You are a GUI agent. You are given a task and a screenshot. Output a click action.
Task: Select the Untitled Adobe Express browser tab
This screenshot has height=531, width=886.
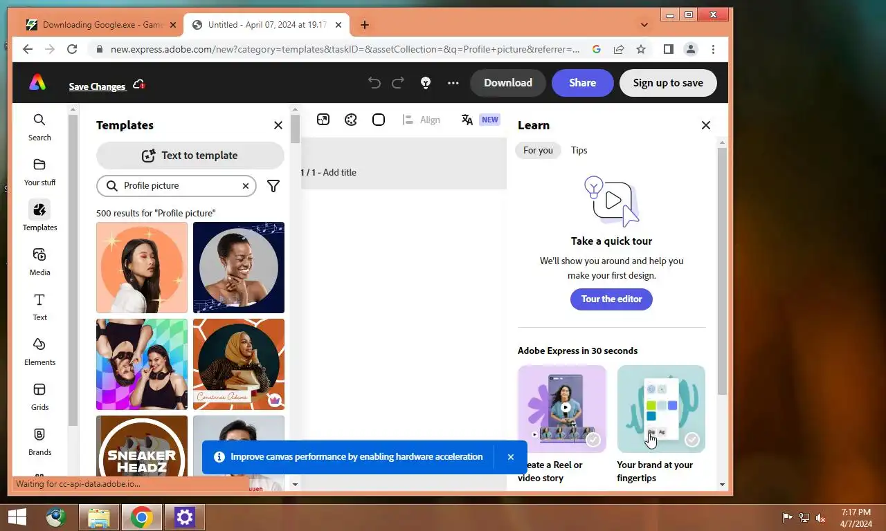coord(266,25)
